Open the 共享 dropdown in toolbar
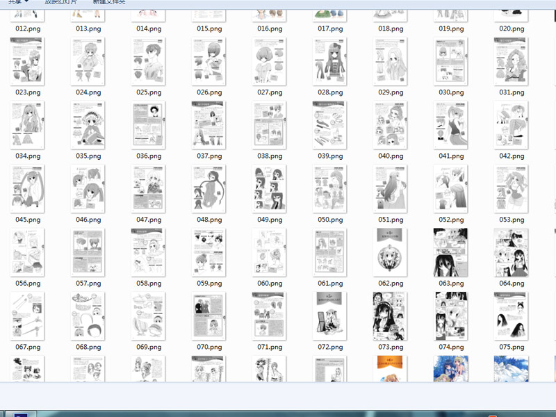 [19, 2]
